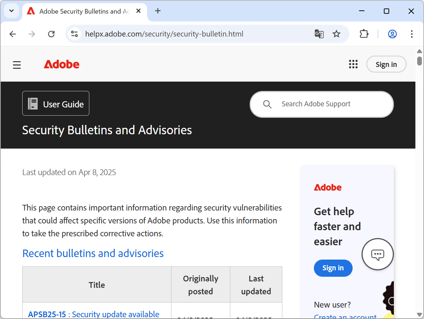The height and width of the screenshot is (319, 424).
Task: Select the Adobe Security Bulletins tab
Action: tap(79, 11)
